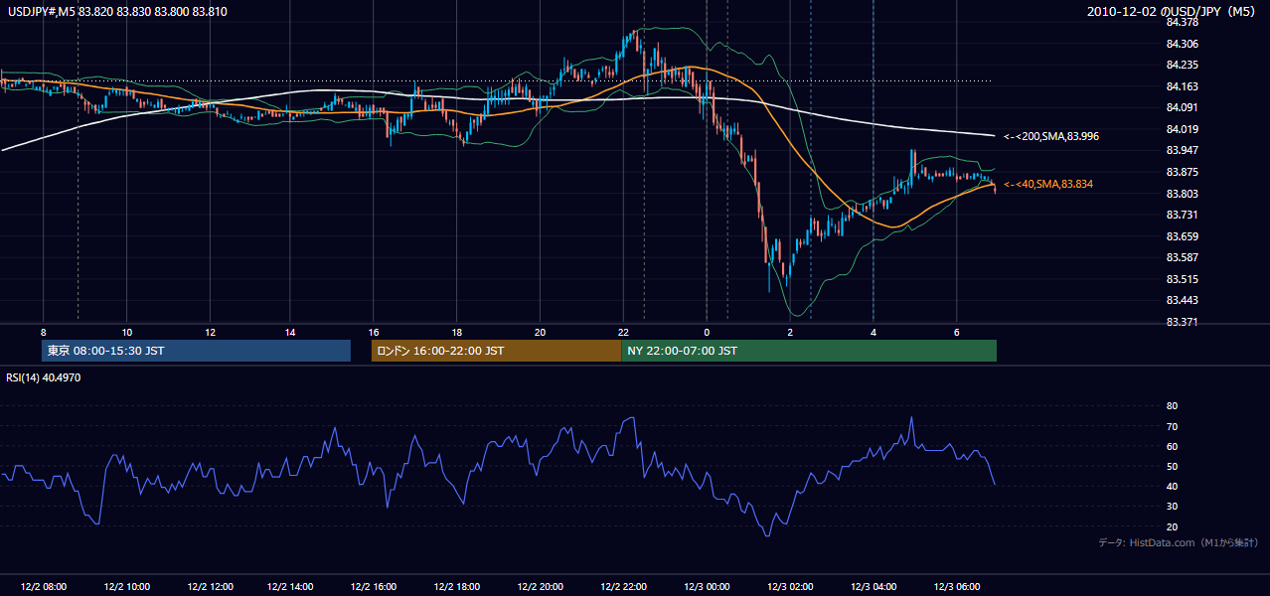Viewport: 1270px width, 596px height.
Task: Click the RSI 20 level label
Action: 1172,526
